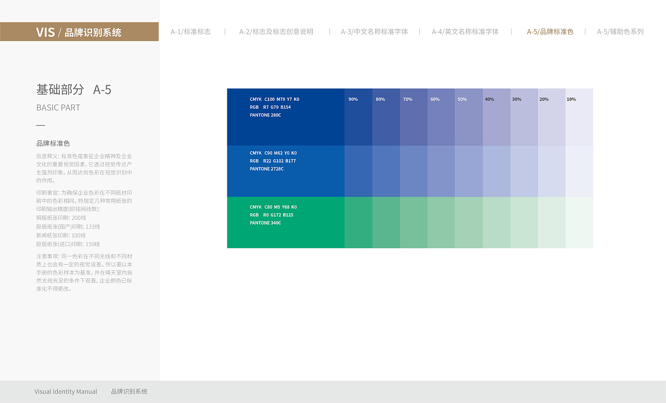This screenshot has height=403, width=666.
Task: Pick the dark blue Pantone 280C main swatch
Action: click(286, 117)
